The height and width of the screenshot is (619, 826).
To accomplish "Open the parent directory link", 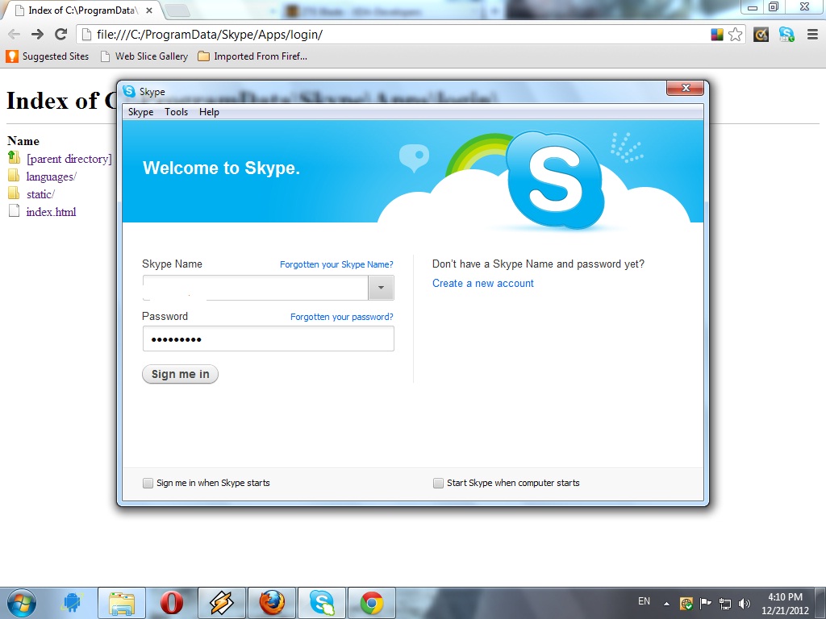I will [x=69, y=159].
